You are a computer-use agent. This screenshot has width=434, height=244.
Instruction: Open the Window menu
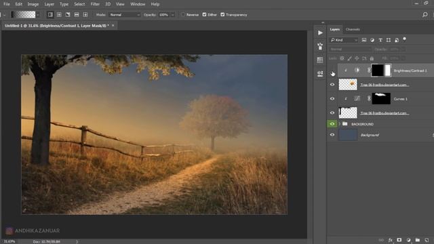[x=138, y=4]
